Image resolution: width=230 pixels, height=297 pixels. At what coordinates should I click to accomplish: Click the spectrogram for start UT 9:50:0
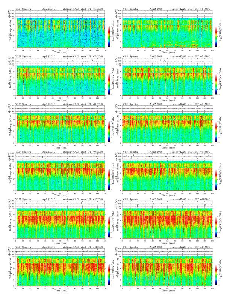coord(167,176)
